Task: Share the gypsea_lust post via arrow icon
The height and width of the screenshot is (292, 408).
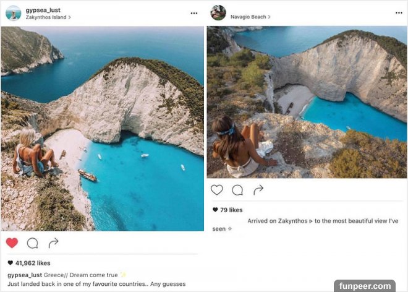Action: [x=54, y=243]
